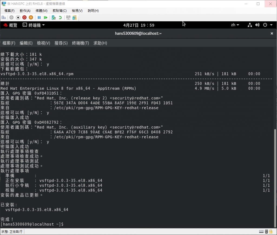Click the mouse icon in status bar
This screenshot has width=277, height=235.
click(x=266, y=231)
